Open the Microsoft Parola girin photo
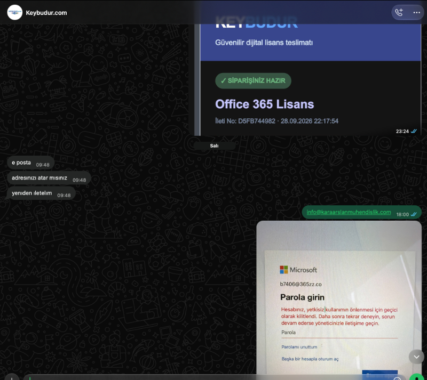Image resolution: width=427 pixels, height=380 pixels. 339,297
